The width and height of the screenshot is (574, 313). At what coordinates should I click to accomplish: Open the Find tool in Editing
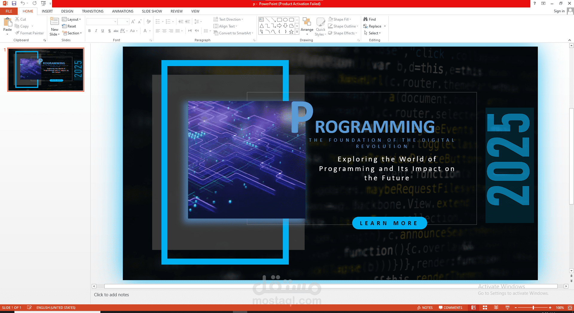(370, 19)
